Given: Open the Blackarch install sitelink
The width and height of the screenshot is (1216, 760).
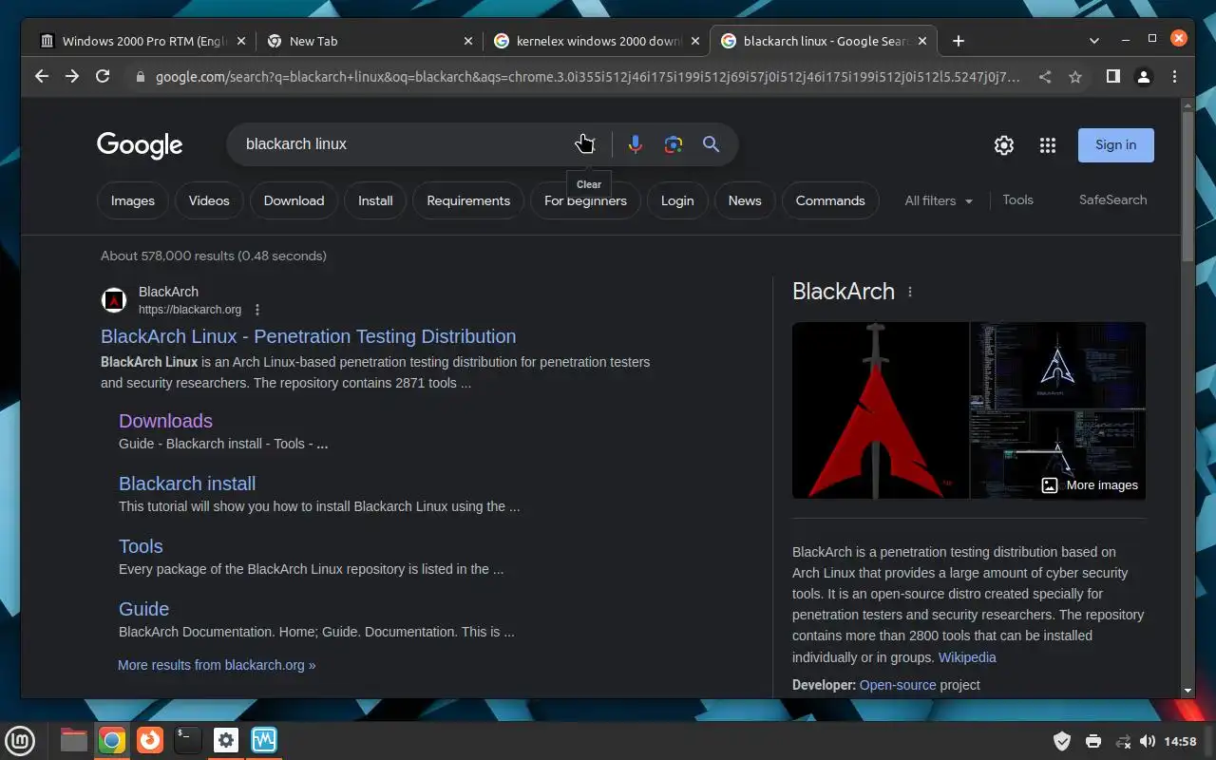Looking at the screenshot, I should coord(187,484).
